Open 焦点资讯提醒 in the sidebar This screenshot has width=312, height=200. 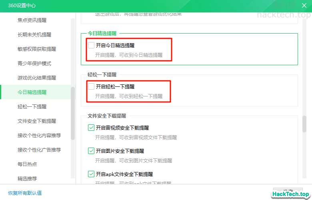tap(32, 20)
